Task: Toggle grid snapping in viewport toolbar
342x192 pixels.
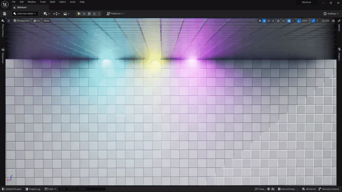Action: coord(289,20)
